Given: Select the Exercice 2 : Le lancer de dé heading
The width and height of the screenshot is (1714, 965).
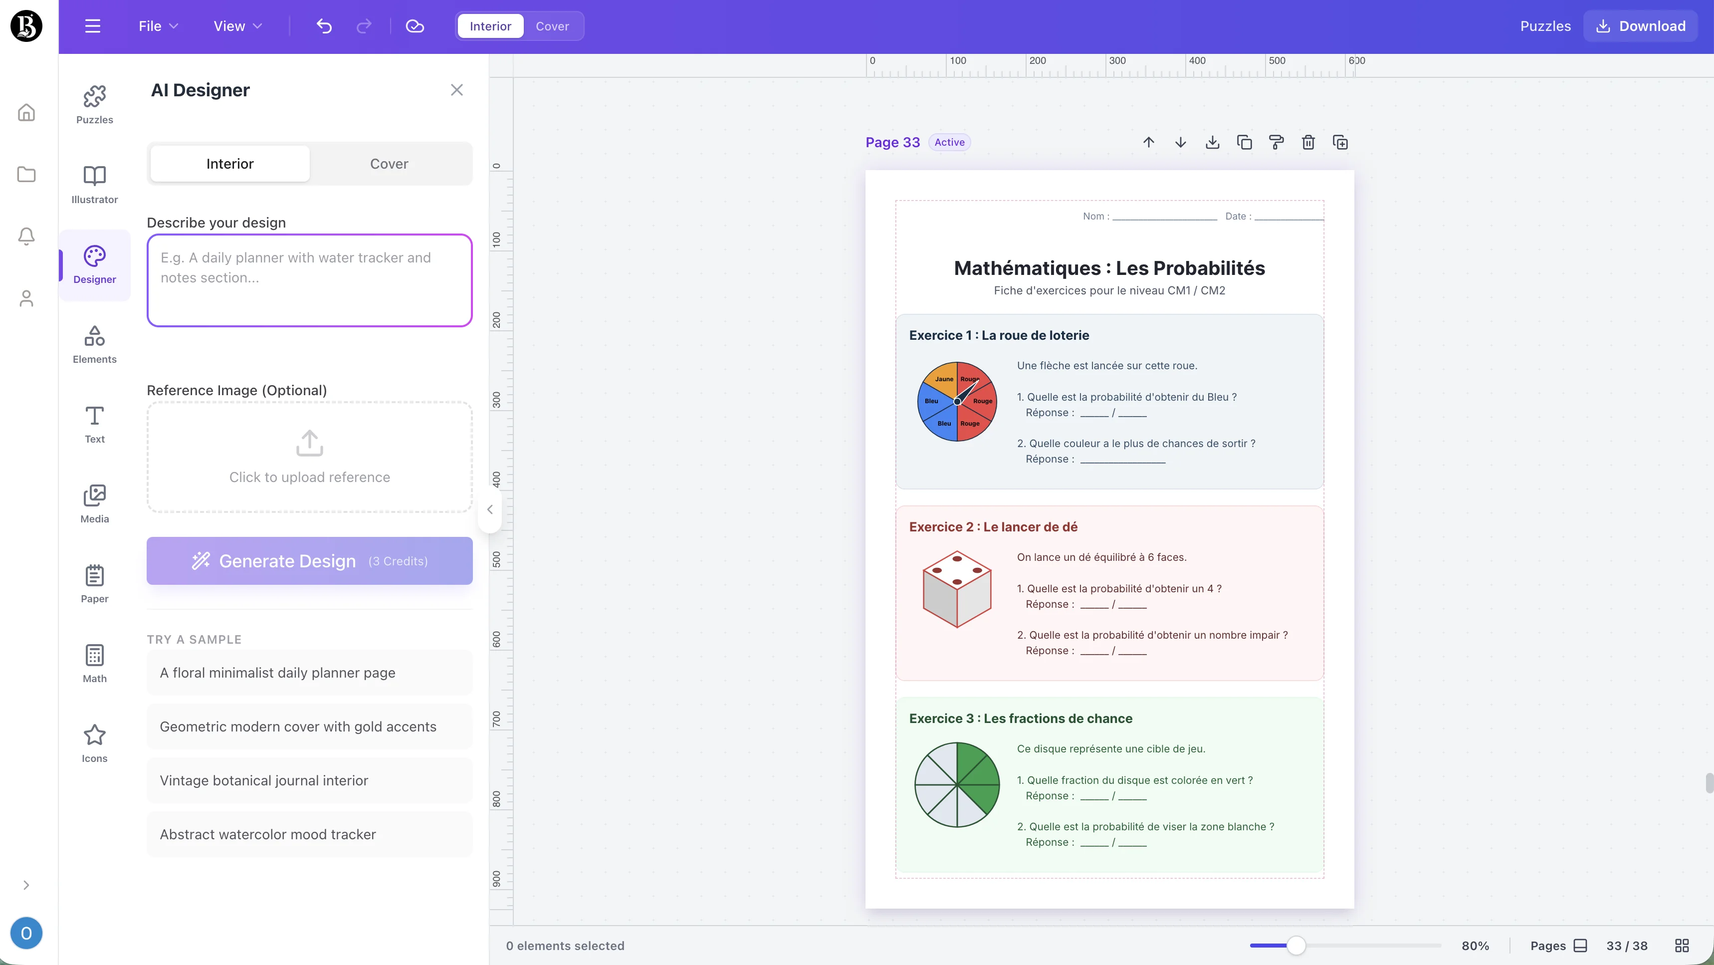Looking at the screenshot, I should click(993, 527).
